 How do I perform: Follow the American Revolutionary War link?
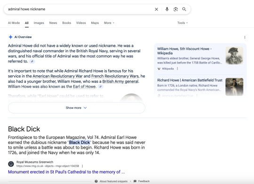57,76
